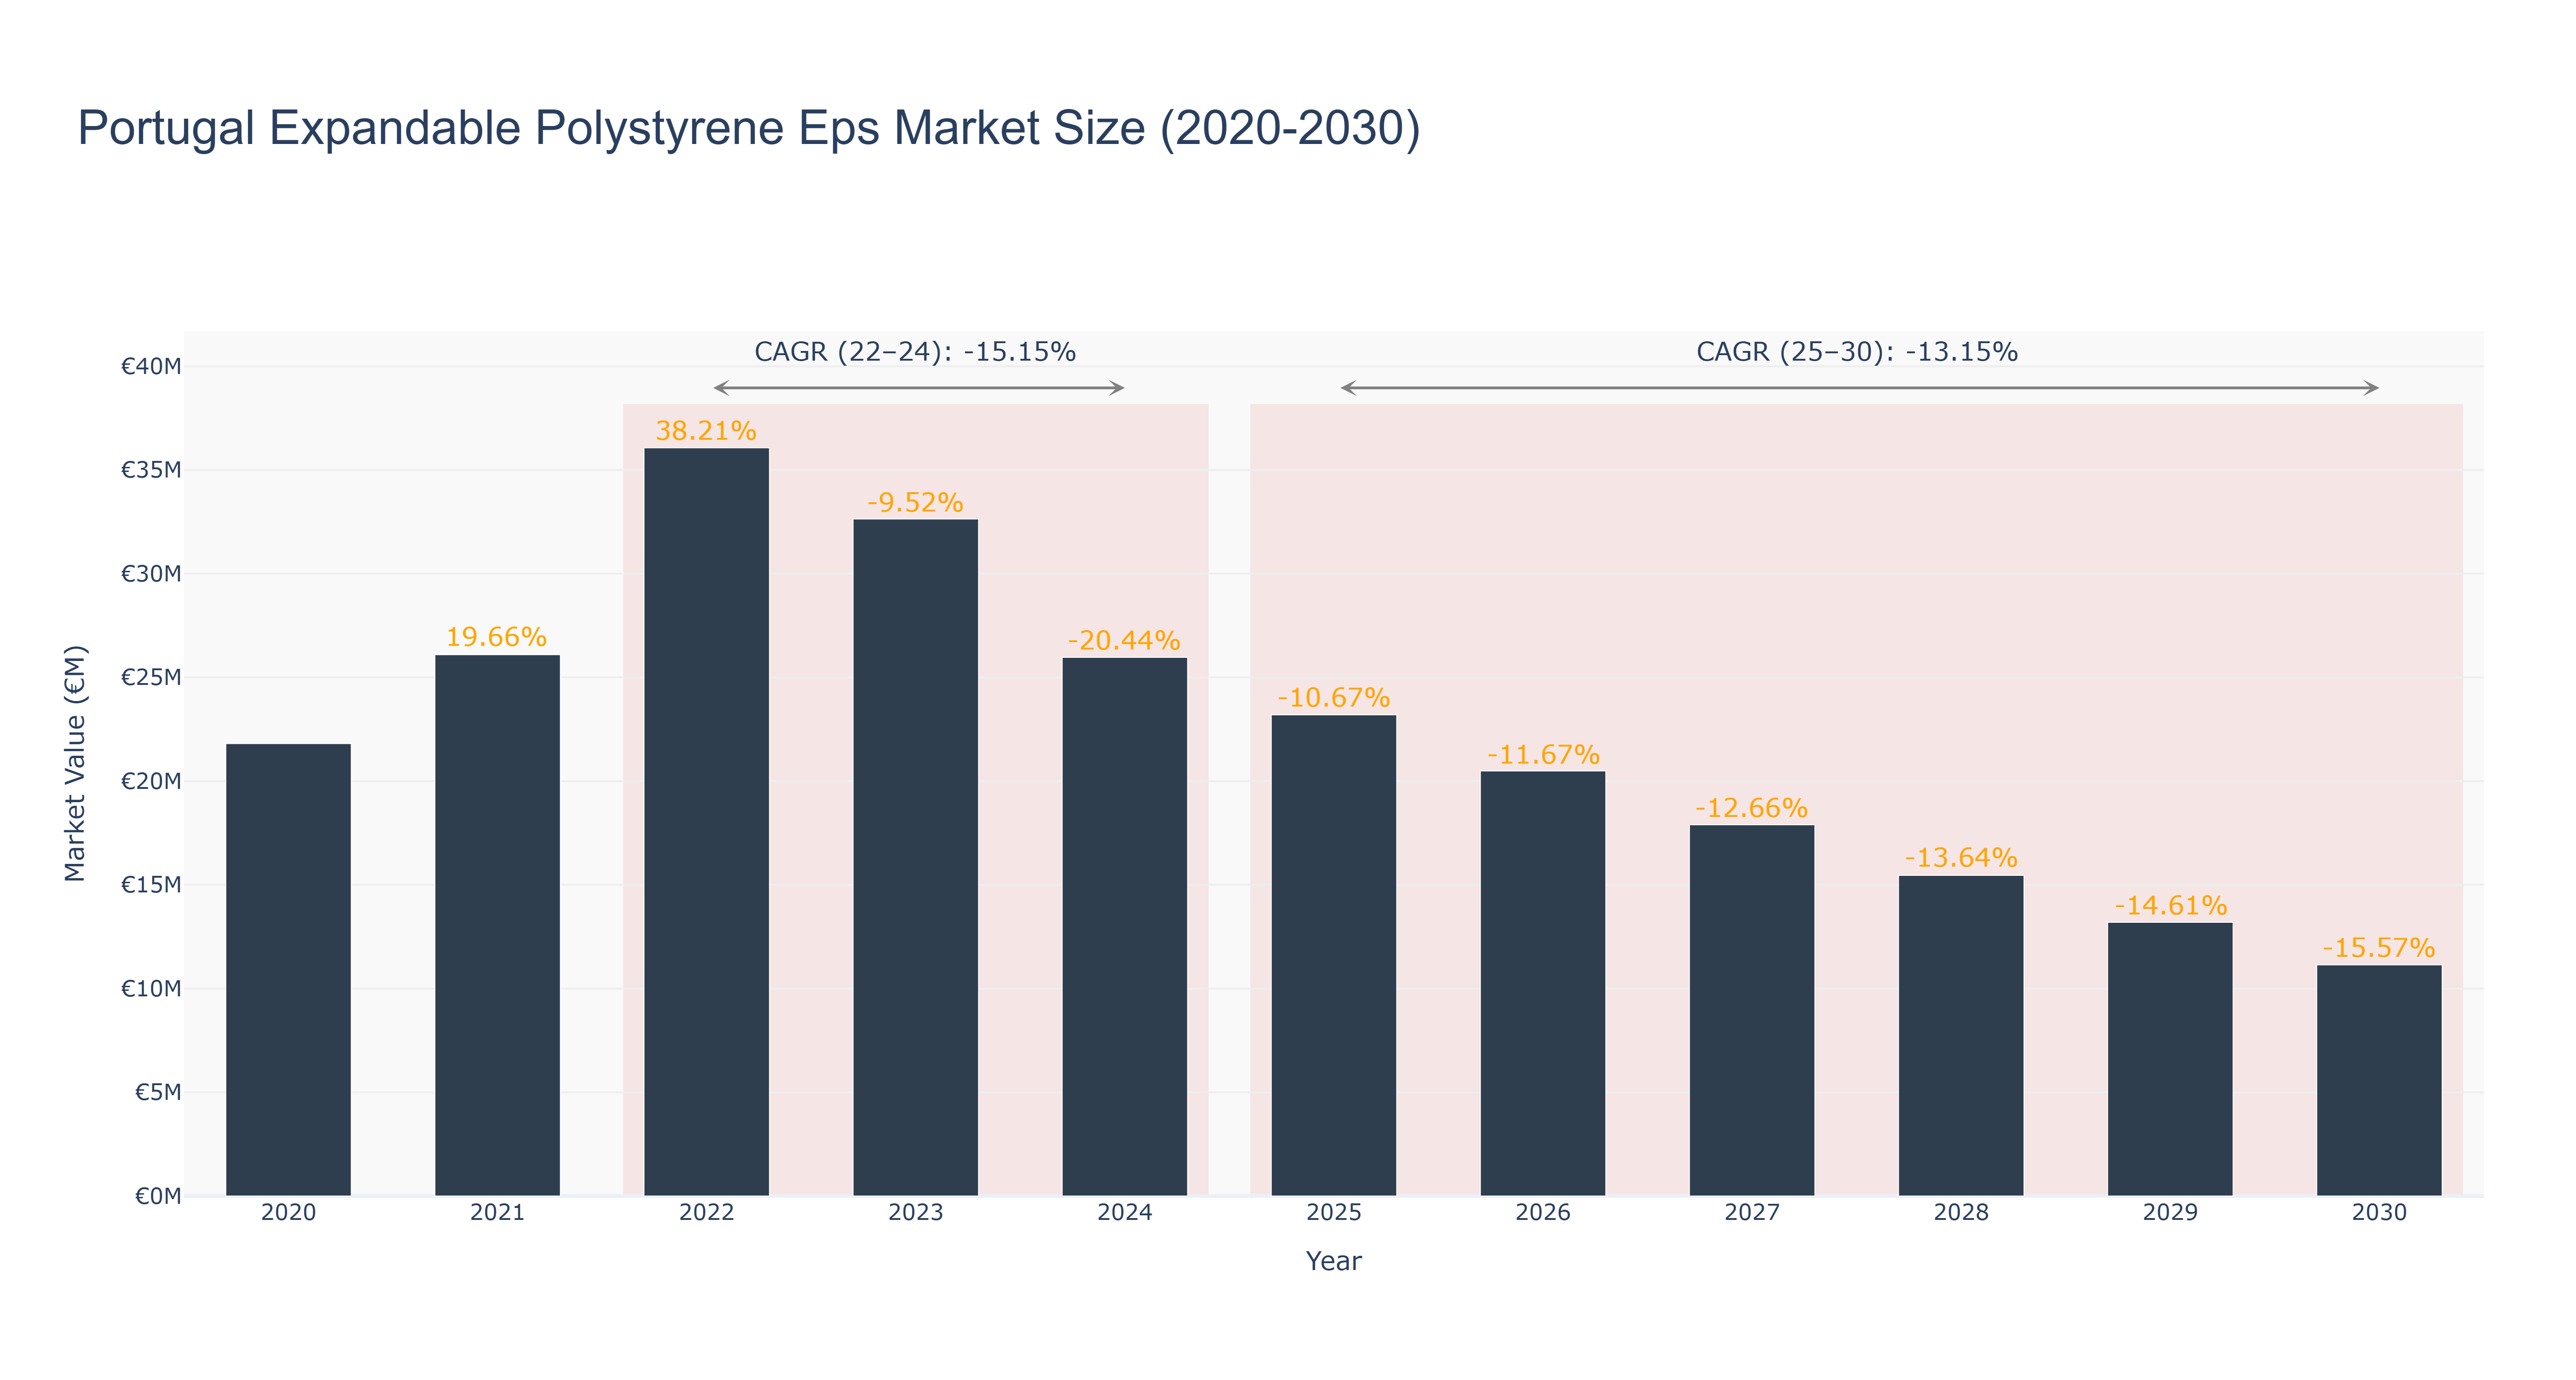This screenshot has width=2576, height=1380.
Task: Click the -20.44% label above 2024
Action: pyautogui.click(x=1124, y=640)
